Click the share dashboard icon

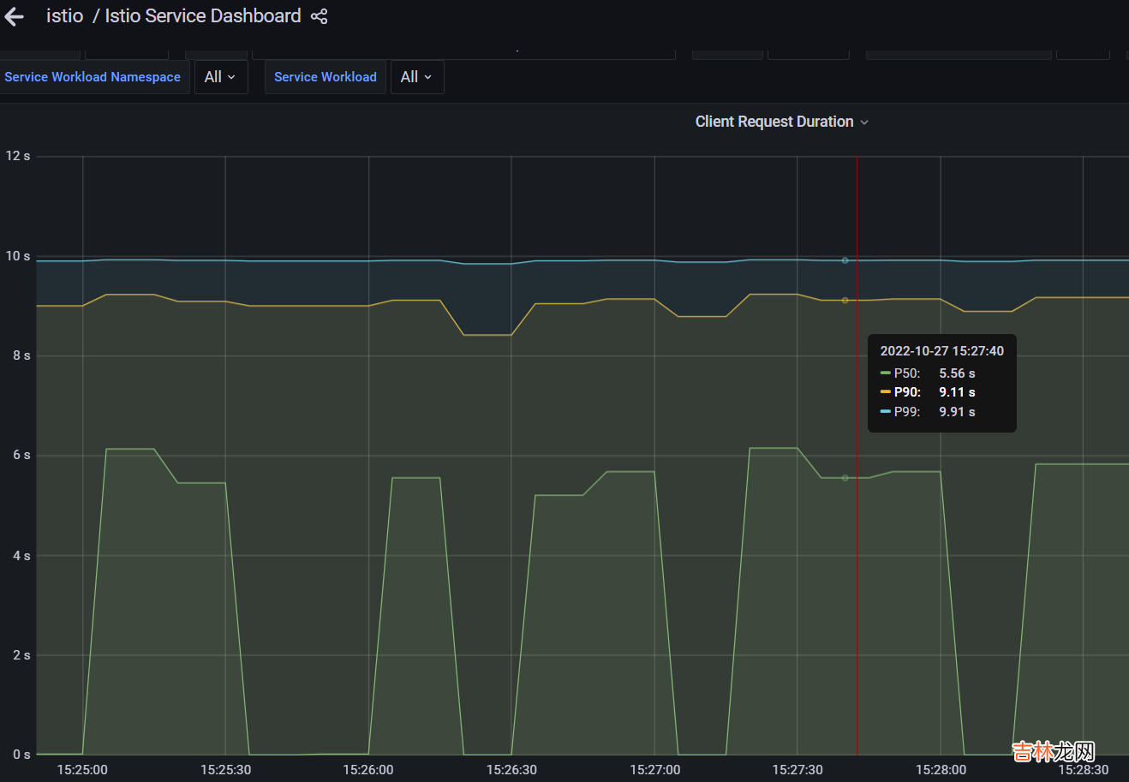pos(319,16)
